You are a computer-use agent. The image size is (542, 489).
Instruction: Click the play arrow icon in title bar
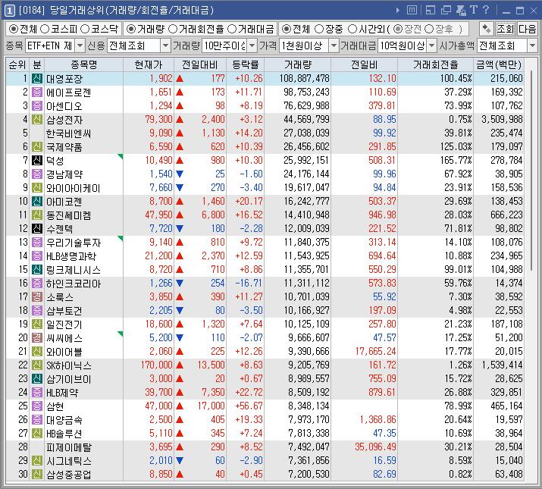pos(398,11)
